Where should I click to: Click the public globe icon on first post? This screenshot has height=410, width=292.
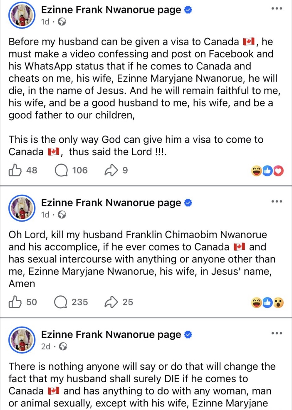62,22
